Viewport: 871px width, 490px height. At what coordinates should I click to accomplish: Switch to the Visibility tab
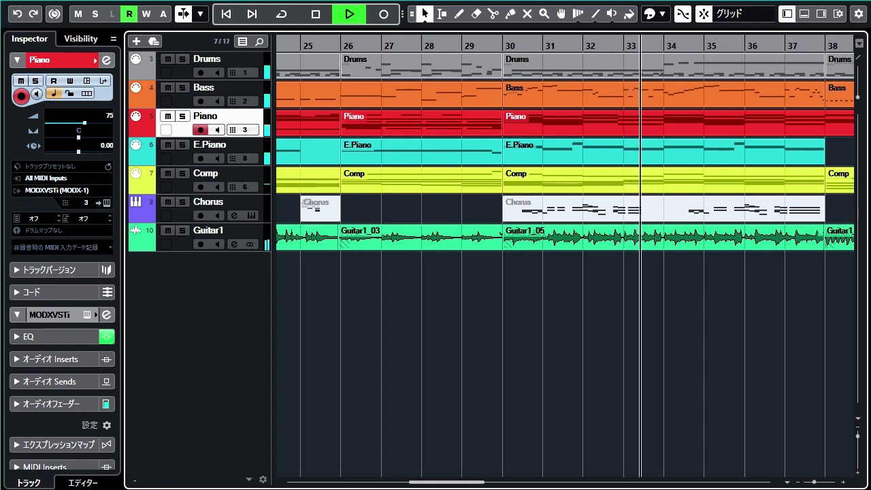tap(81, 39)
